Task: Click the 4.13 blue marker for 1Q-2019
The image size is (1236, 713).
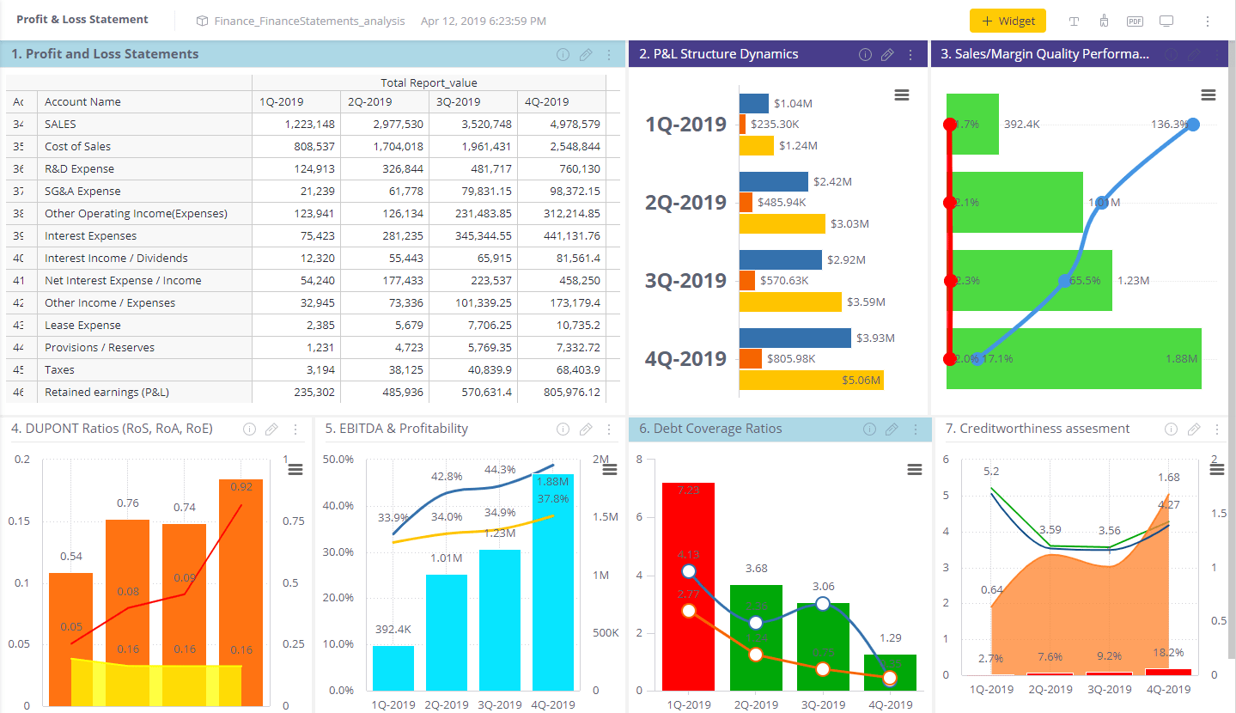Action: (689, 571)
